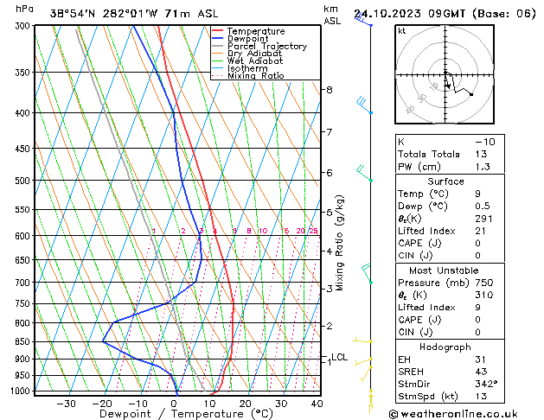Click the coordinates text 38°54'N 282°01'W
544x420 pixels.
pos(104,14)
